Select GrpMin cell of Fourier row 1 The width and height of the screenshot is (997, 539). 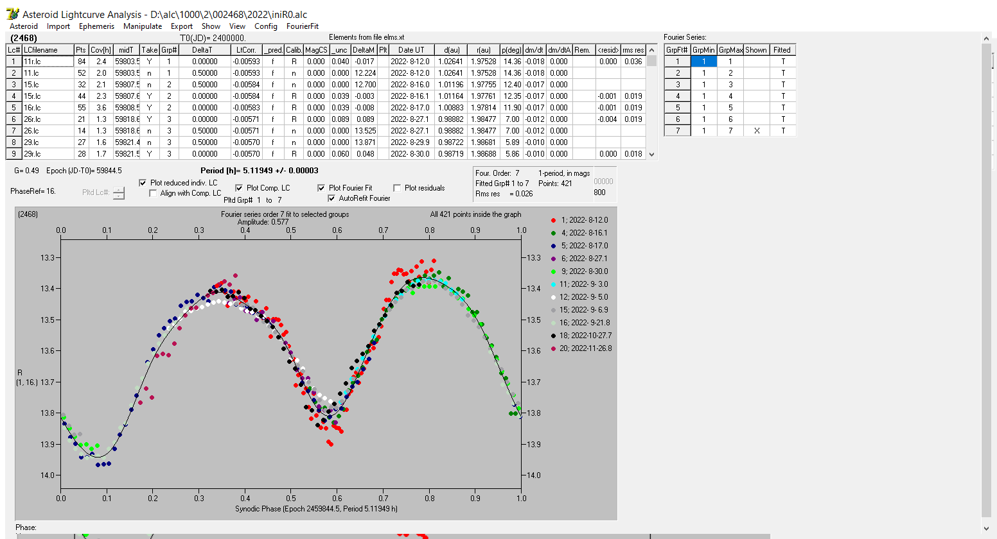703,62
